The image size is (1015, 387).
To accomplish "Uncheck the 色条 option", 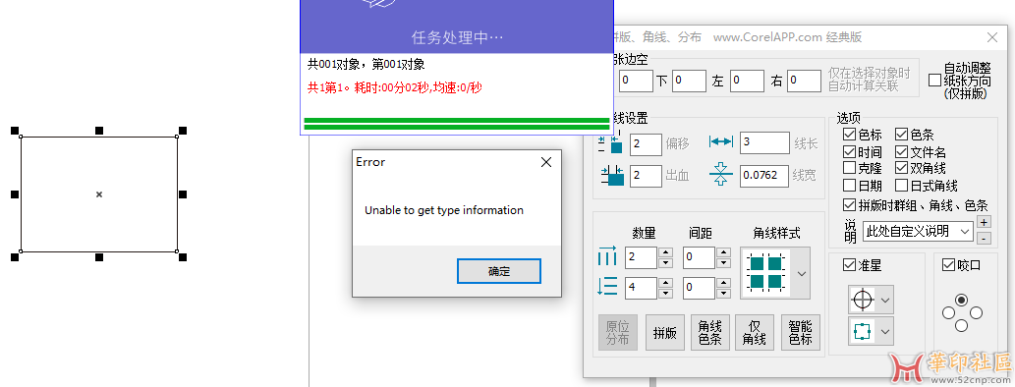I will [901, 135].
